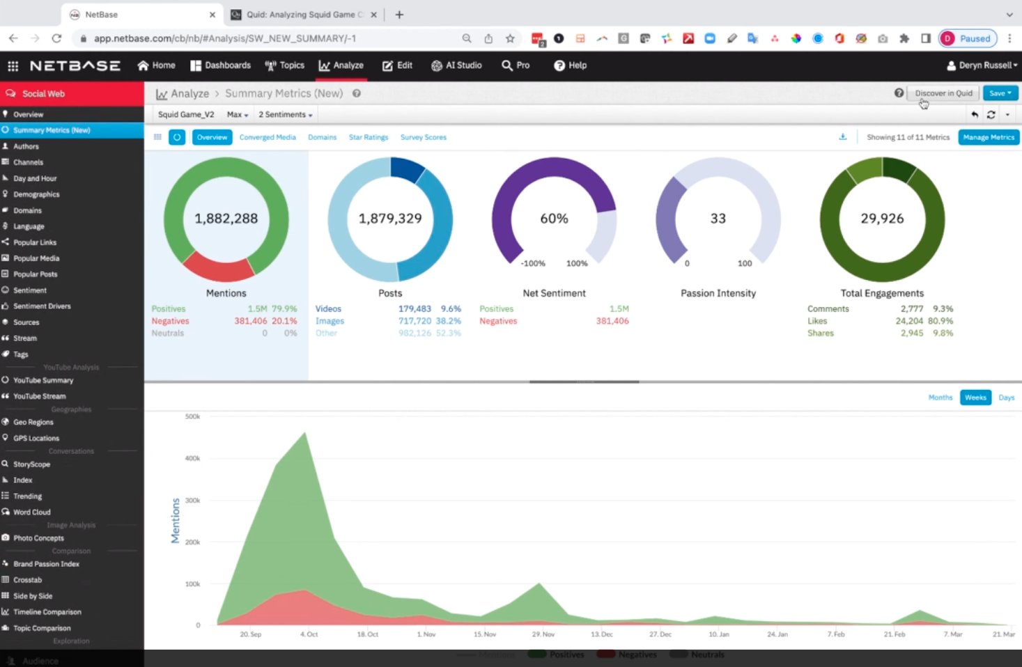The height and width of the screenshot is (667, 1022).
Task: Click the Quid Squid Game browser tab
Action: (x=303, y=14)
